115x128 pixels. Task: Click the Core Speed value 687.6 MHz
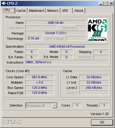point(40,77)
